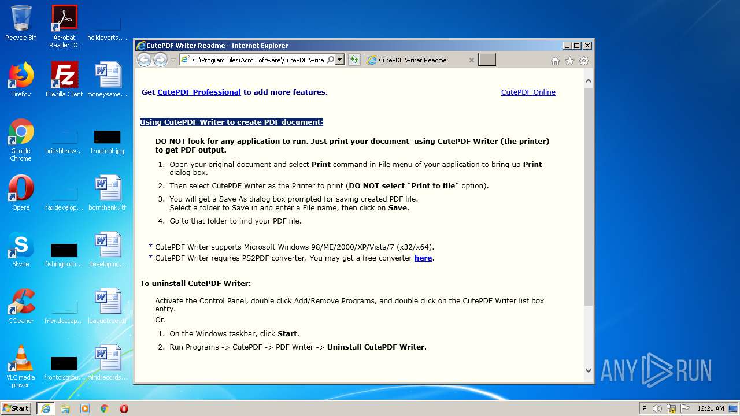The image size is (740, 416).
Task: Open Internet Explorer Tools gear
Action: click(584, 61)
